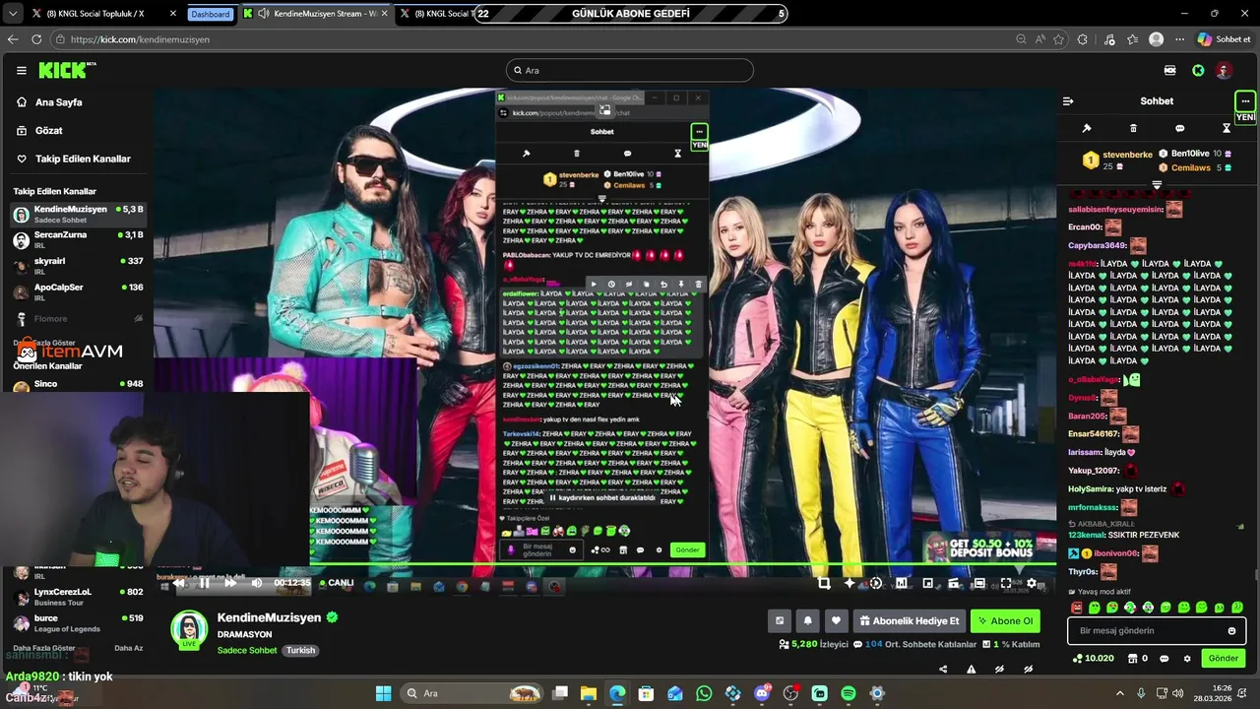Collapse the Sohbet chat panel
This screenshot has height=709, width=1260.
tap(1067, 100)
